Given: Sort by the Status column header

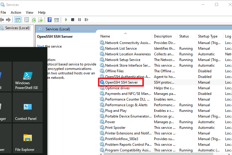Looking at the screenshot, I should pos(184,36).
